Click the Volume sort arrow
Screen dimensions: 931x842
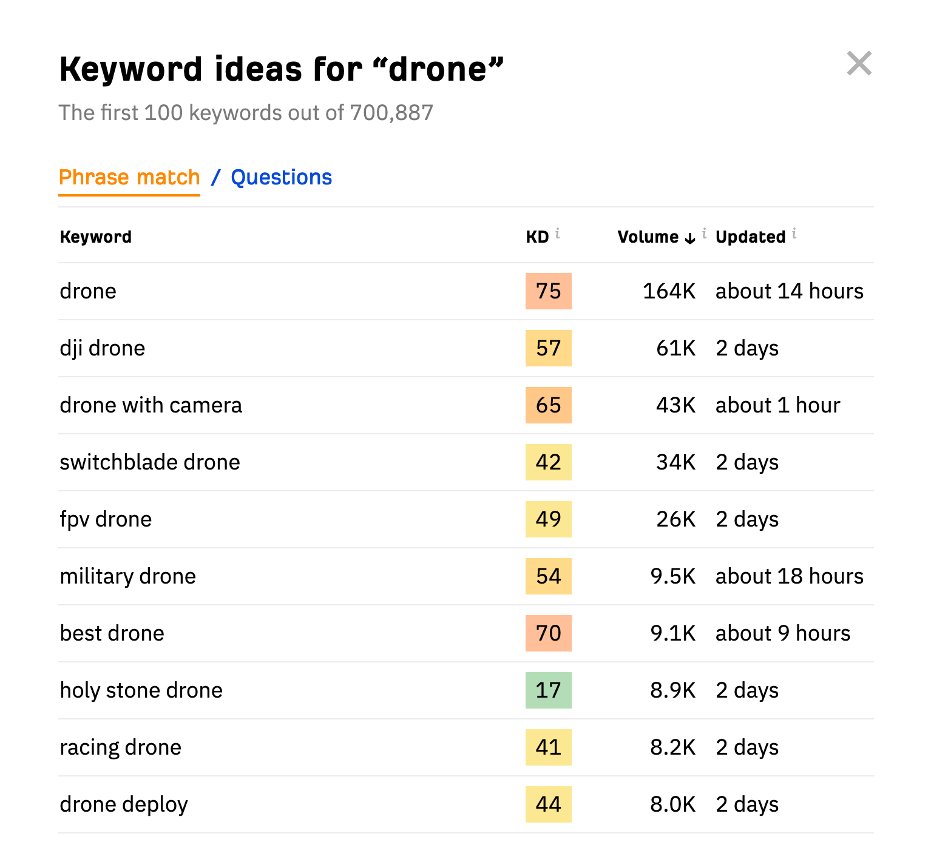click(689, 238)
